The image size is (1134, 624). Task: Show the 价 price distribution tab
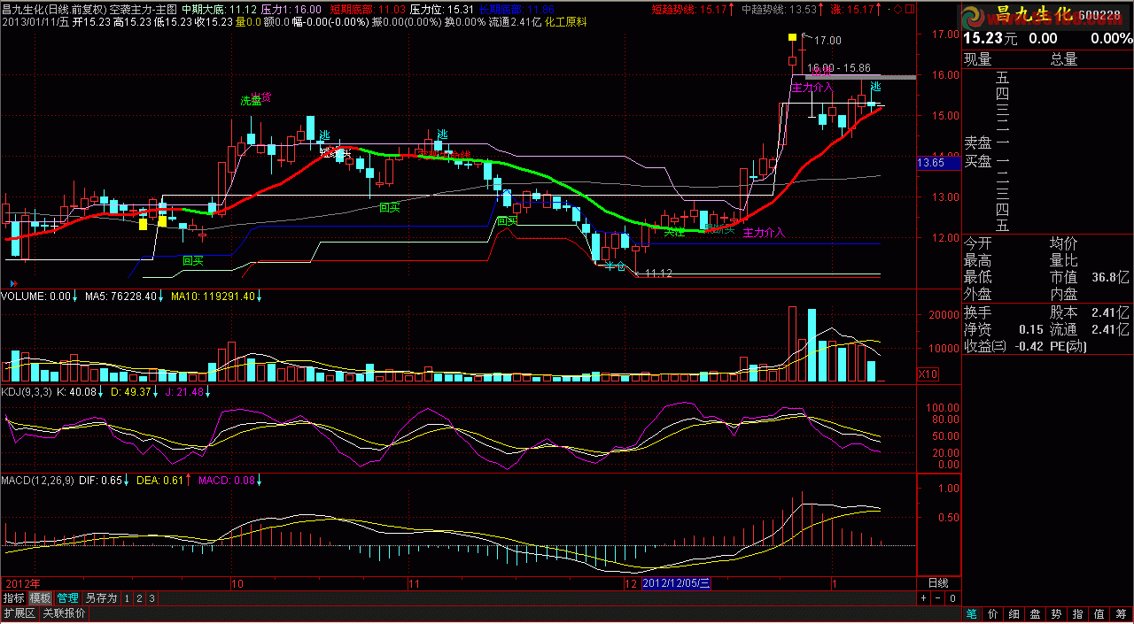click(x=993, y=613)
